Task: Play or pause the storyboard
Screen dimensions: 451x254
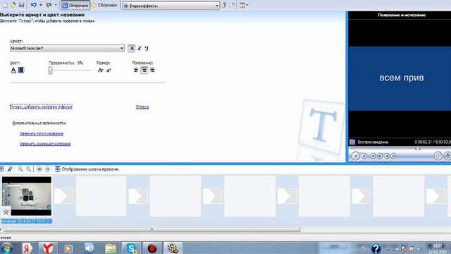Action: 47,169
